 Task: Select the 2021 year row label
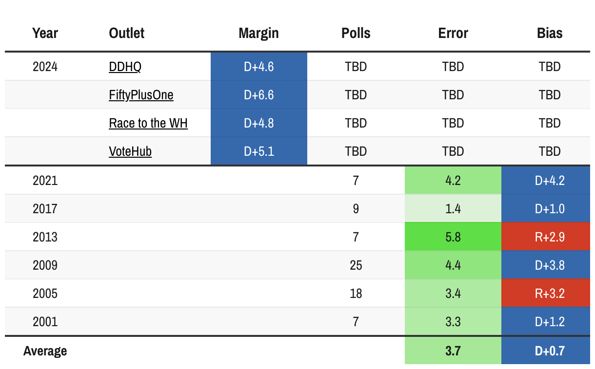click(45, 181)
